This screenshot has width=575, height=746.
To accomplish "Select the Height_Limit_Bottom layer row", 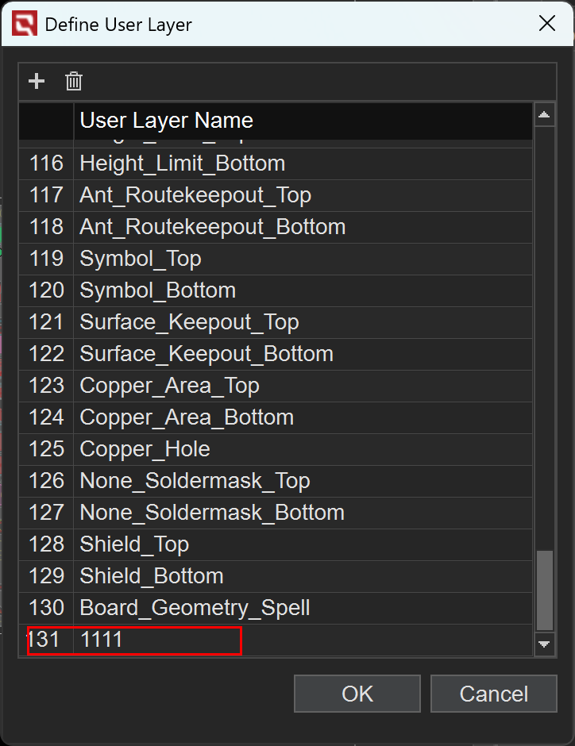I will [x=182, y=163].
